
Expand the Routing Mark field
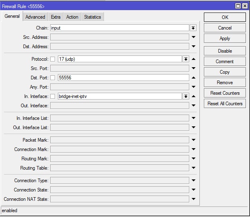click(x=193, y=158)
